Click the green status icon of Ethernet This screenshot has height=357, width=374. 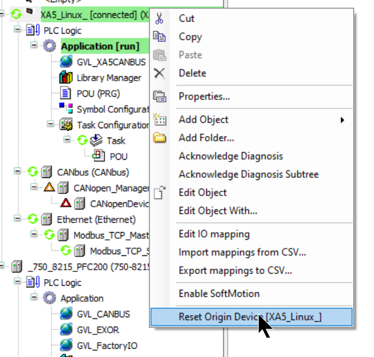coord(33,219)
